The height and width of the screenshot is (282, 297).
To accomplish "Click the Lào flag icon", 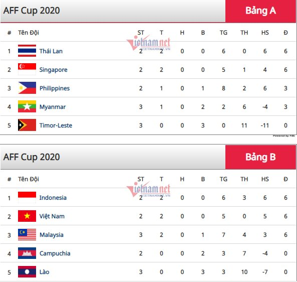I will tap(27, 272).
